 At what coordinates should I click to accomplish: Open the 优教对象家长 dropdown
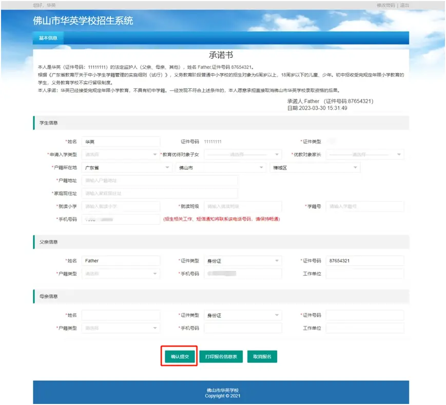coord(365,154)
